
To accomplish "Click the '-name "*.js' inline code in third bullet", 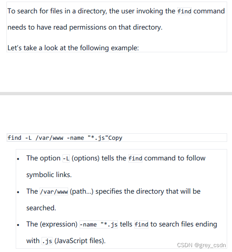I will tap(98, 224).
